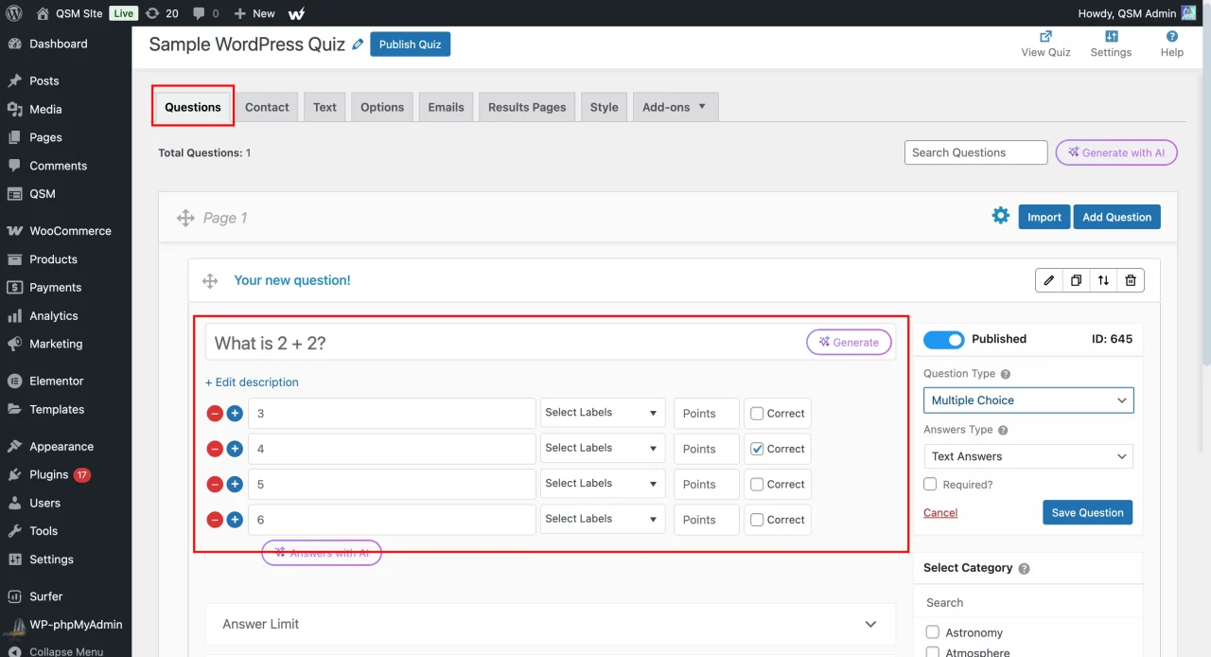1211x657 pixels.
Task: Click the Cancel link
Action: click(x=940, y=512)
